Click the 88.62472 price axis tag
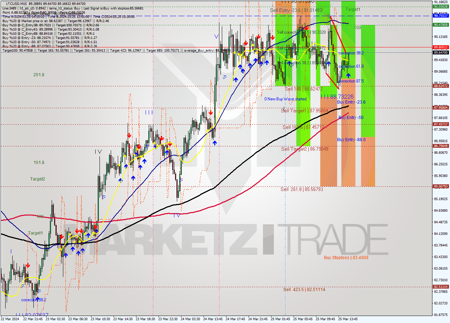This screenshot has height=323, width=450. click(x=441, y=86)
